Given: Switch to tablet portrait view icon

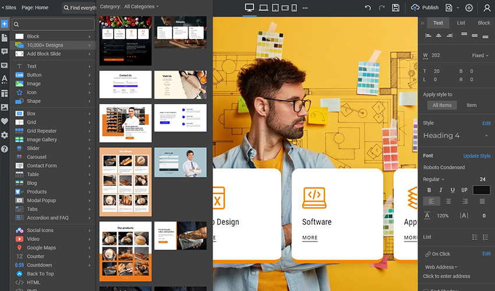Looking at the screenshot, I should [x=275, y=8].
